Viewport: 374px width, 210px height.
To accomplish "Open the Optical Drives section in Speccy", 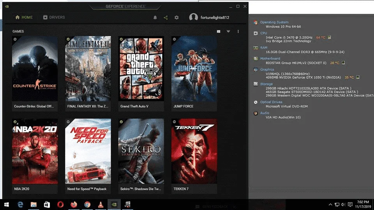I will coord(271,102).
